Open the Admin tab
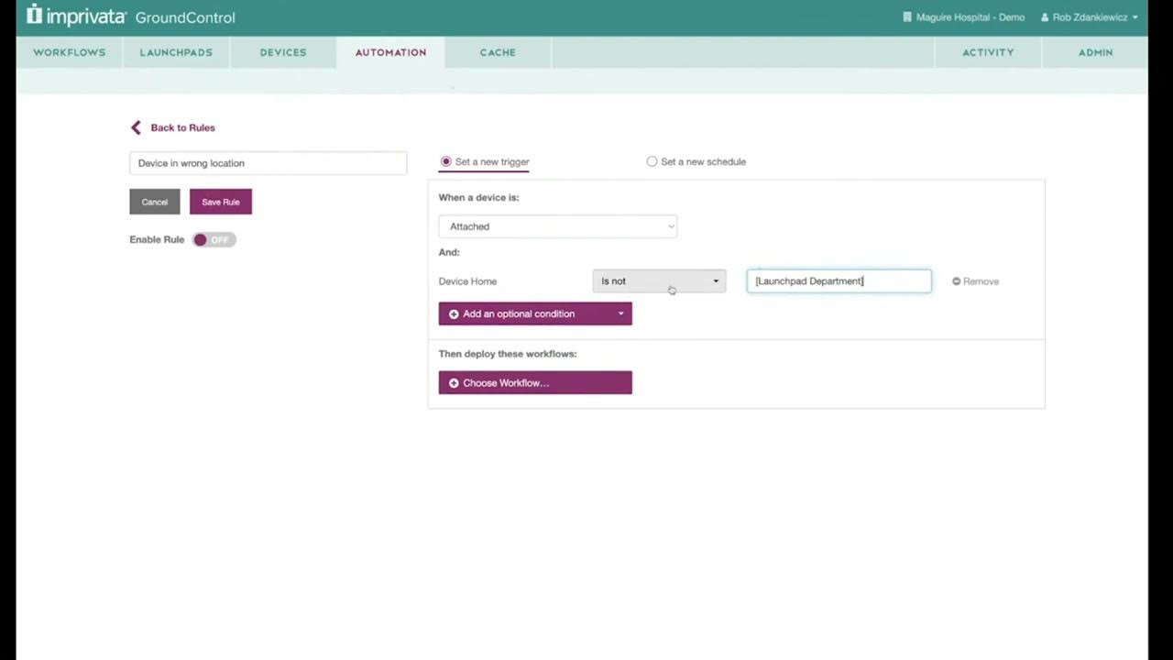This screenshot has height=660, width=1173. 1095,52
